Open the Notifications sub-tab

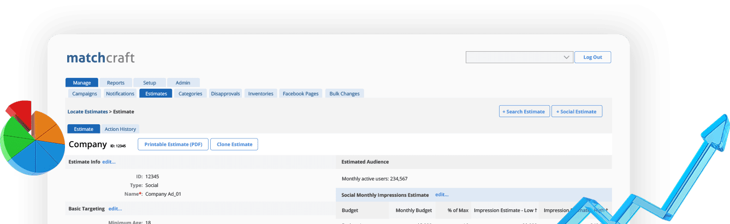click(x=120, y=94)
